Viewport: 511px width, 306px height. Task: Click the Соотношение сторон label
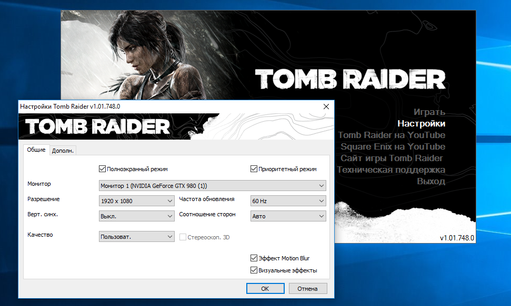pyautogui.click(x=207, y=214)
